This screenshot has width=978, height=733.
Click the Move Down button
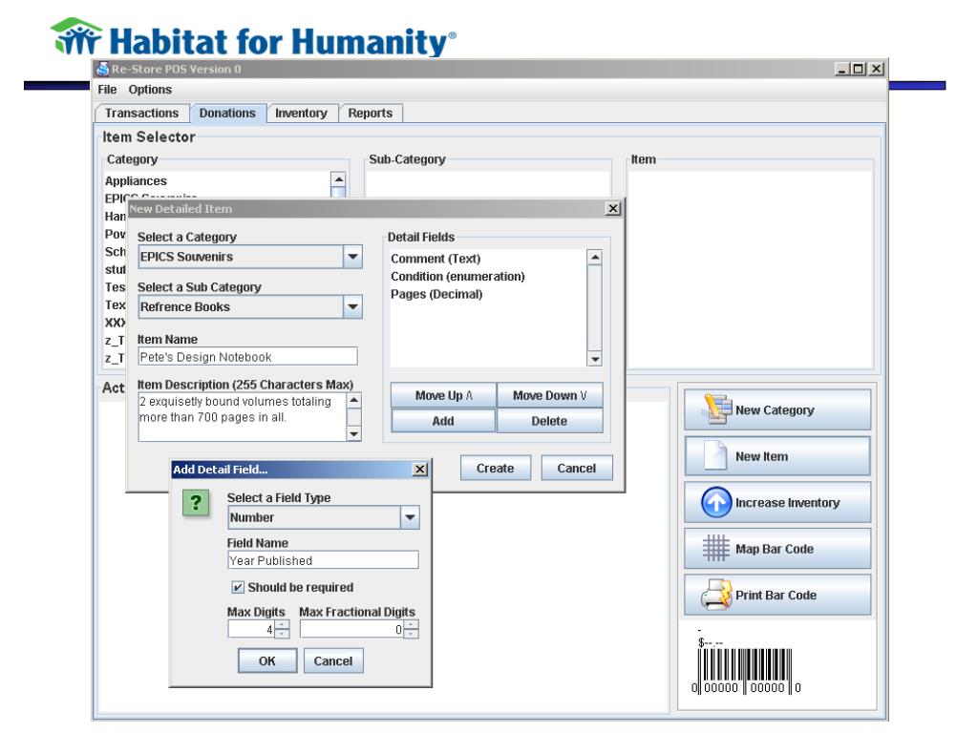[549, 395]
